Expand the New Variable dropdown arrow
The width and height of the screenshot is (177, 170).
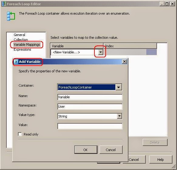pyautogui.click(x=100, y=52)
